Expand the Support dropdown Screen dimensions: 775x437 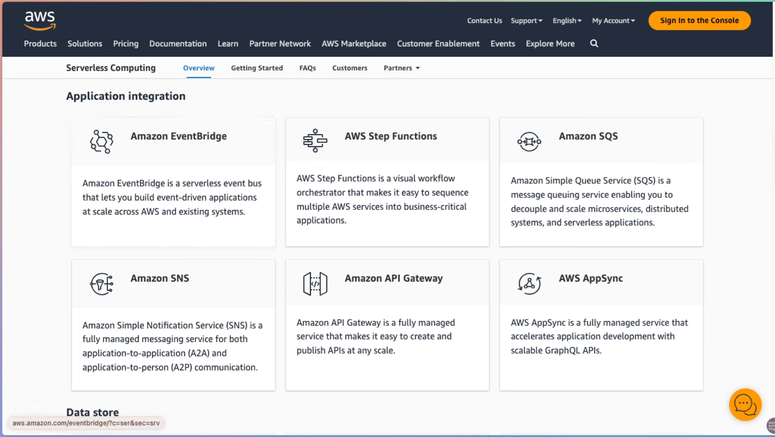coord(526,20)
